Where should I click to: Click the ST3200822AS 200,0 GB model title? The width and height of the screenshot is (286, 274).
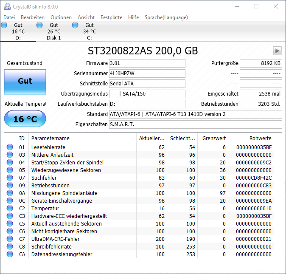(x=143, y=51)
